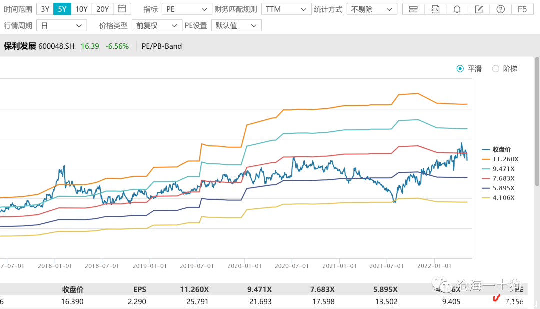Toggle the 11.260X band in legend
Image resolution: width=540 pixels, height=309 pixels.
pyautogui.click(x=500, y=159)
